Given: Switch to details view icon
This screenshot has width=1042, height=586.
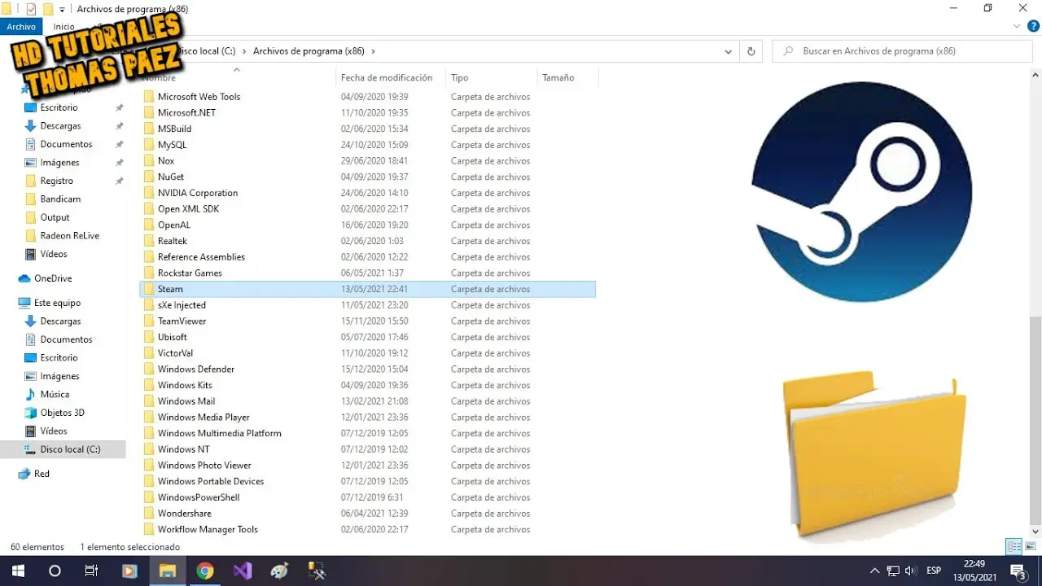Looking at the screenshot, I should pyautogui.click(x=1014, y=547).
